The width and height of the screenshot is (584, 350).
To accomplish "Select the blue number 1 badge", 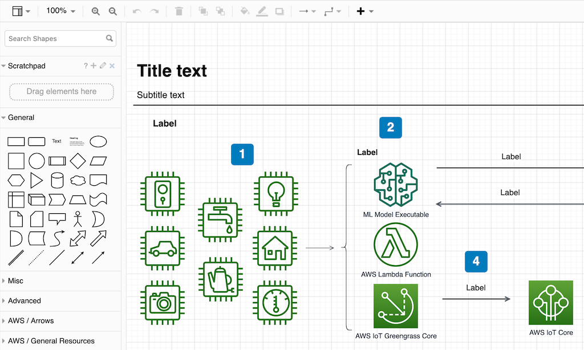I will [242, 154].
